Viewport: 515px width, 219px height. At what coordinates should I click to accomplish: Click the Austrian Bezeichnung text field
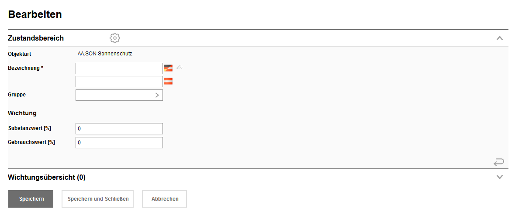point(119,82)
